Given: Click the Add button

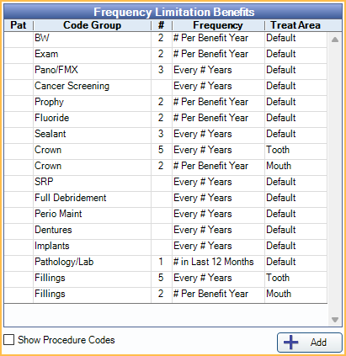Looking at the screenshot, I should click(x=310, y=343).
